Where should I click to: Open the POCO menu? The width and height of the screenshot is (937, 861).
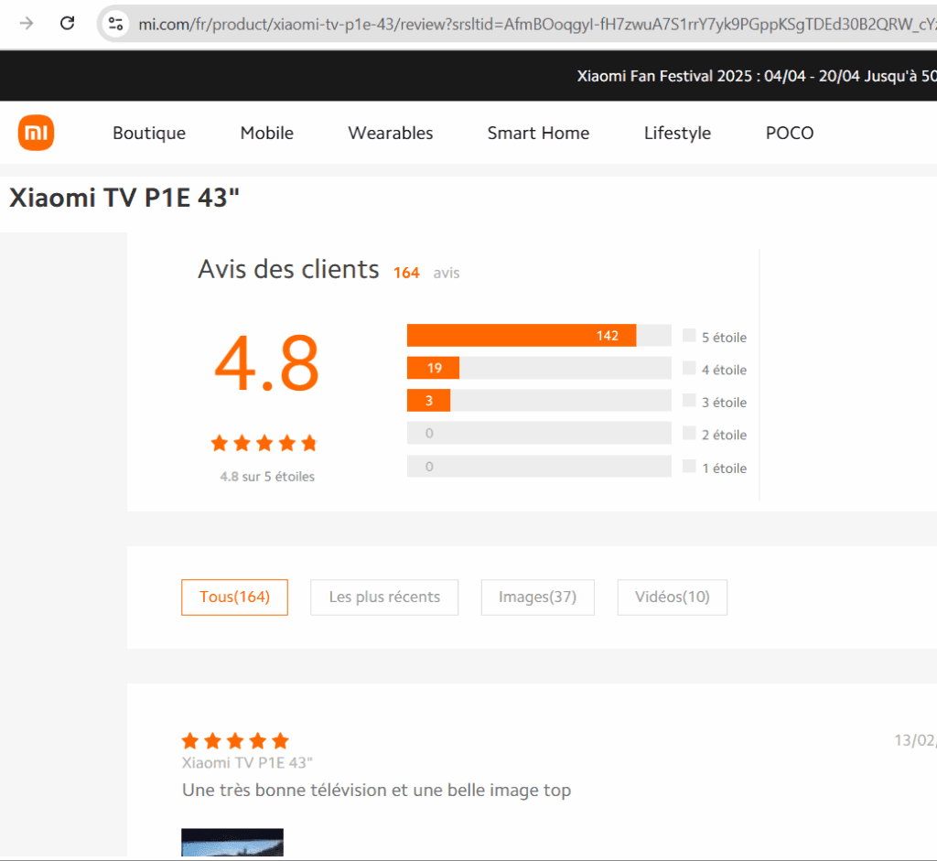[x=790, y=134]
